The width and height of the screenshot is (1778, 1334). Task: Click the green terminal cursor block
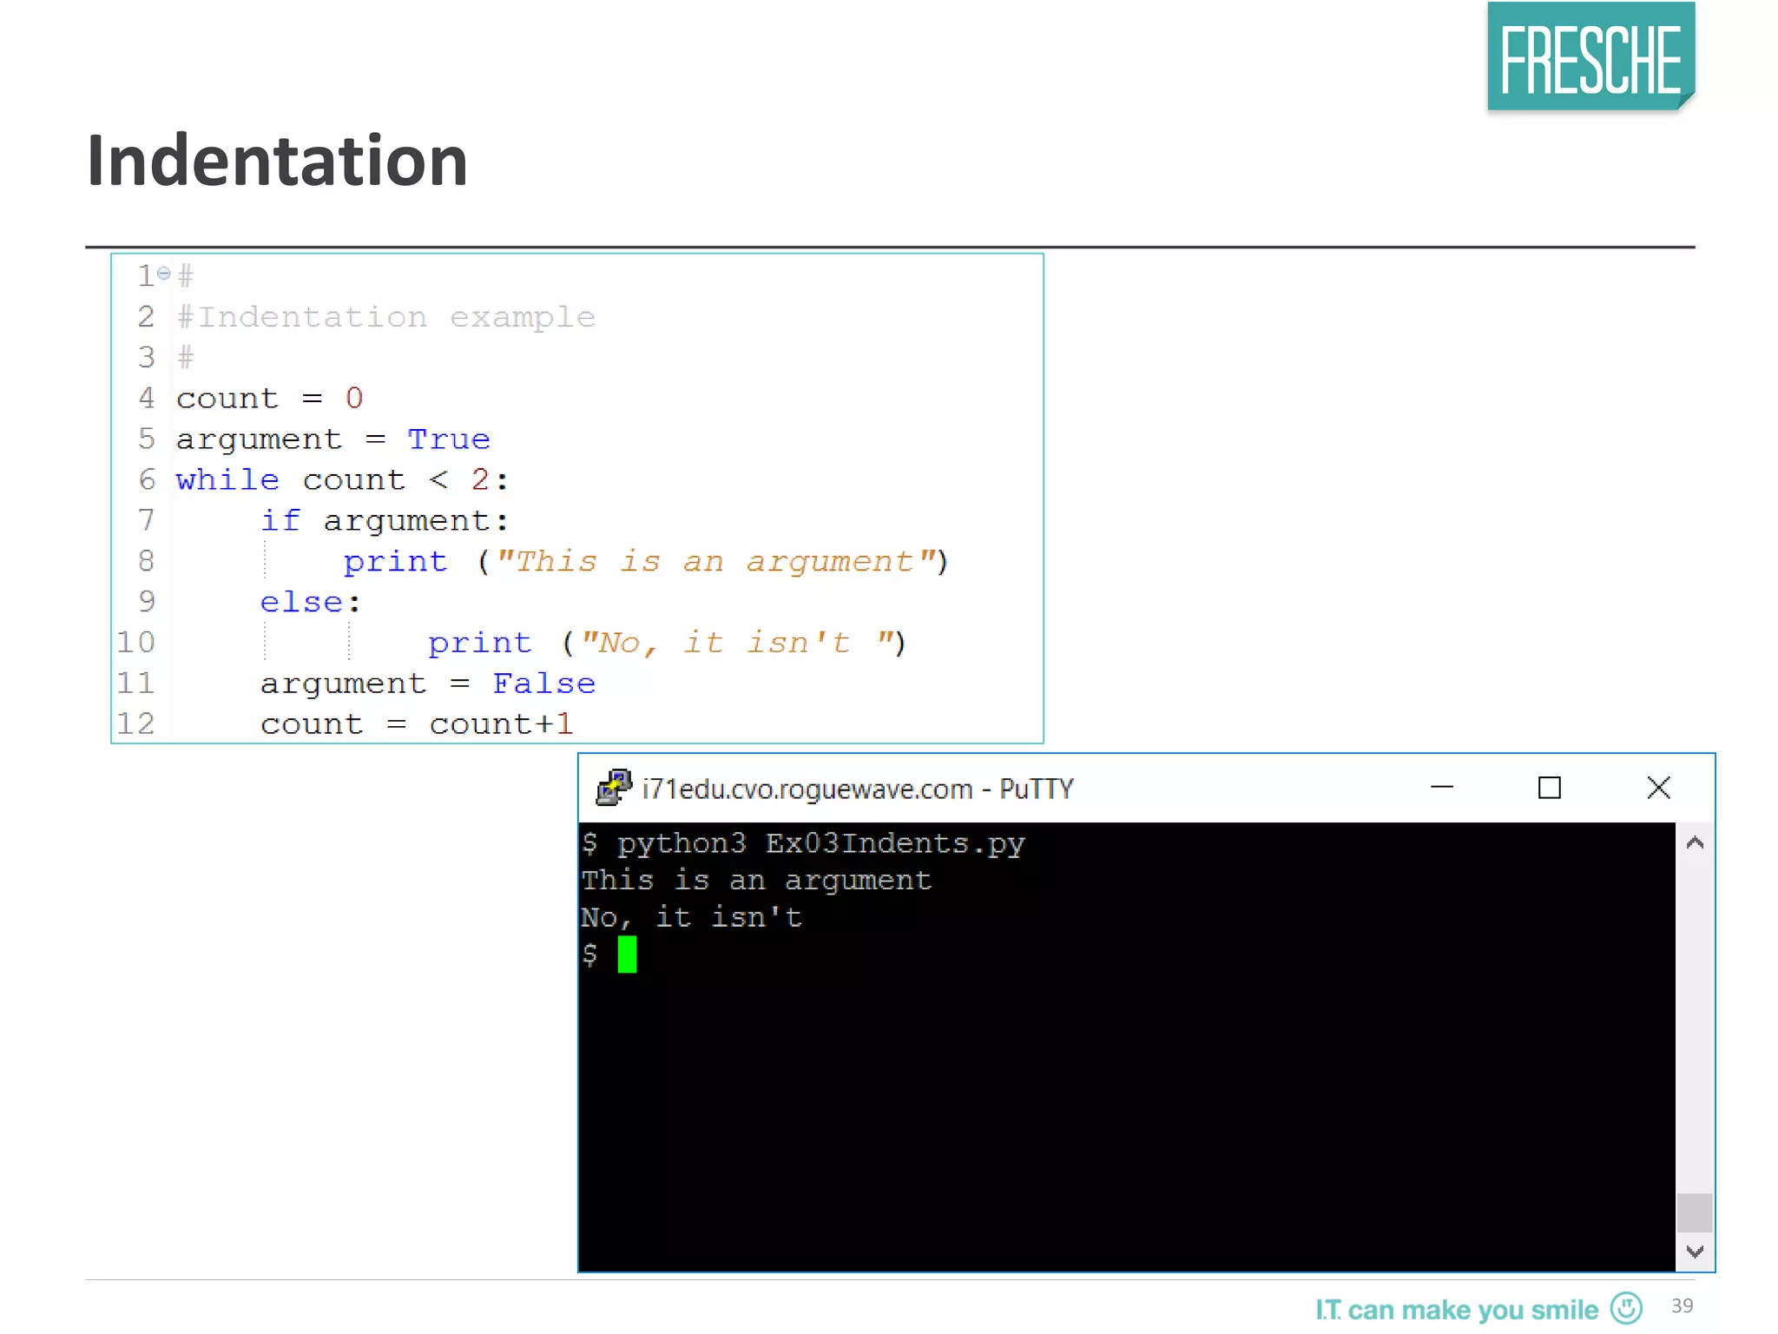627,954
